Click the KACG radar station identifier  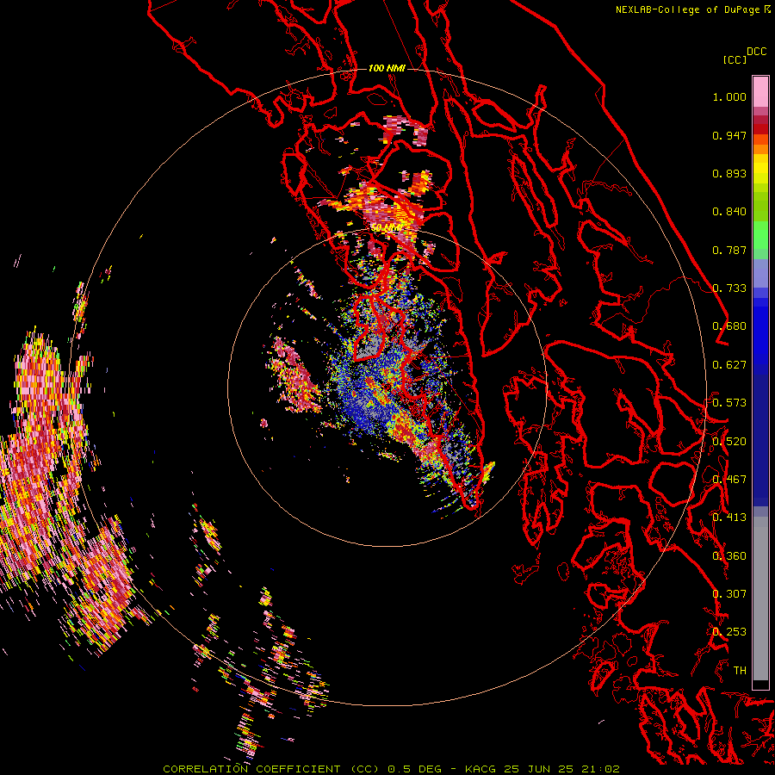(480, 769)
